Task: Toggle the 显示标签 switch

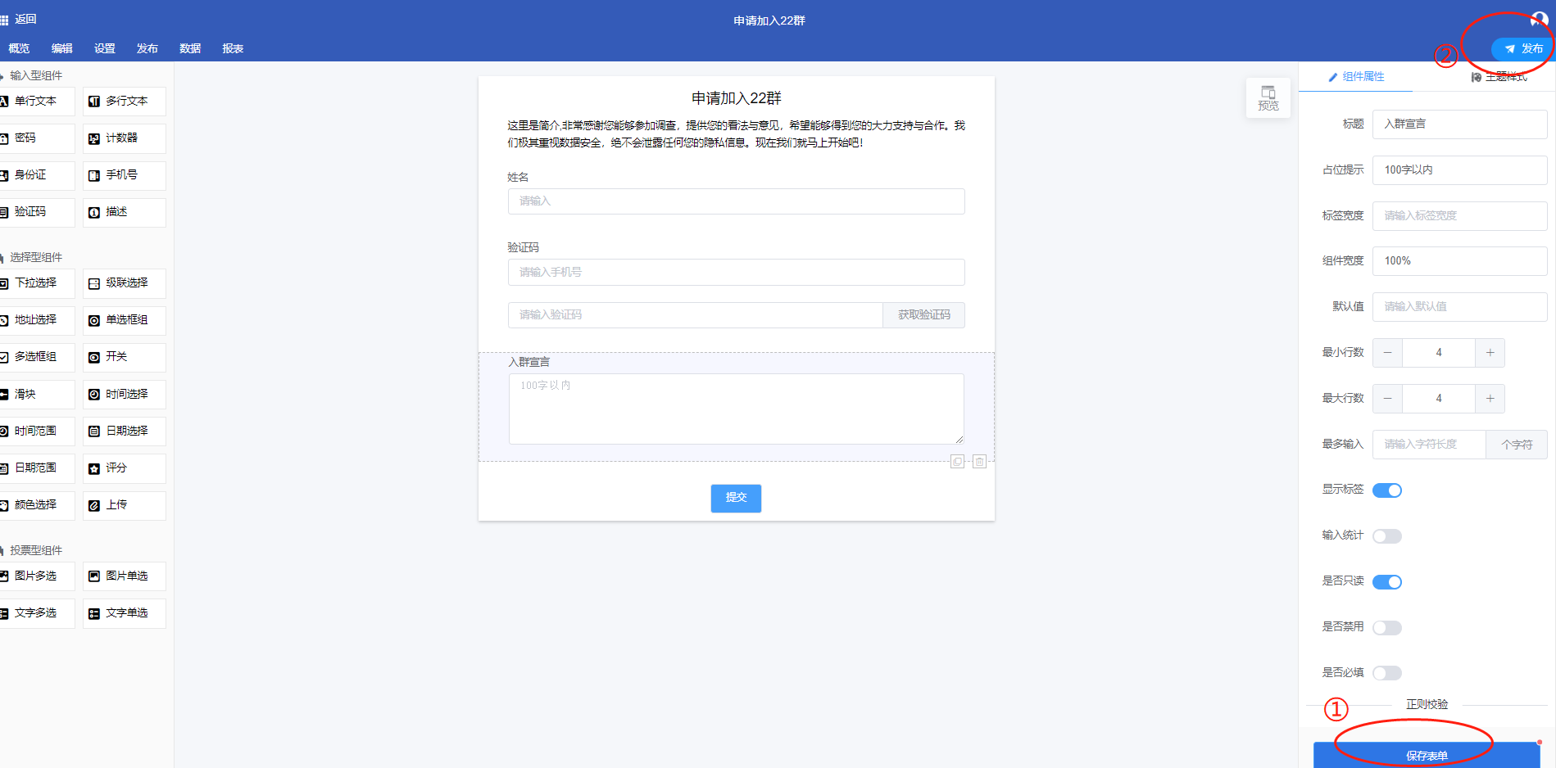Action: pyautogui.click(x=1386, y=490)
